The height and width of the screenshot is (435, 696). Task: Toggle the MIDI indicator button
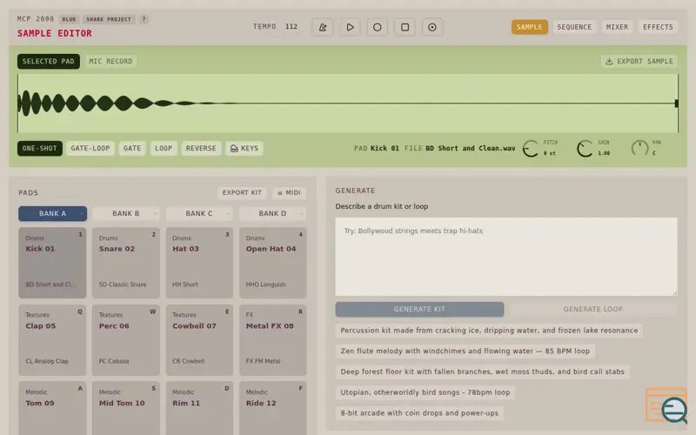click(289, 192)
